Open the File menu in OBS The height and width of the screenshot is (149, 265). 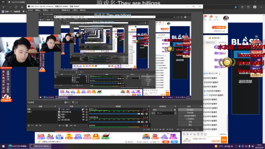pos(30,10)
